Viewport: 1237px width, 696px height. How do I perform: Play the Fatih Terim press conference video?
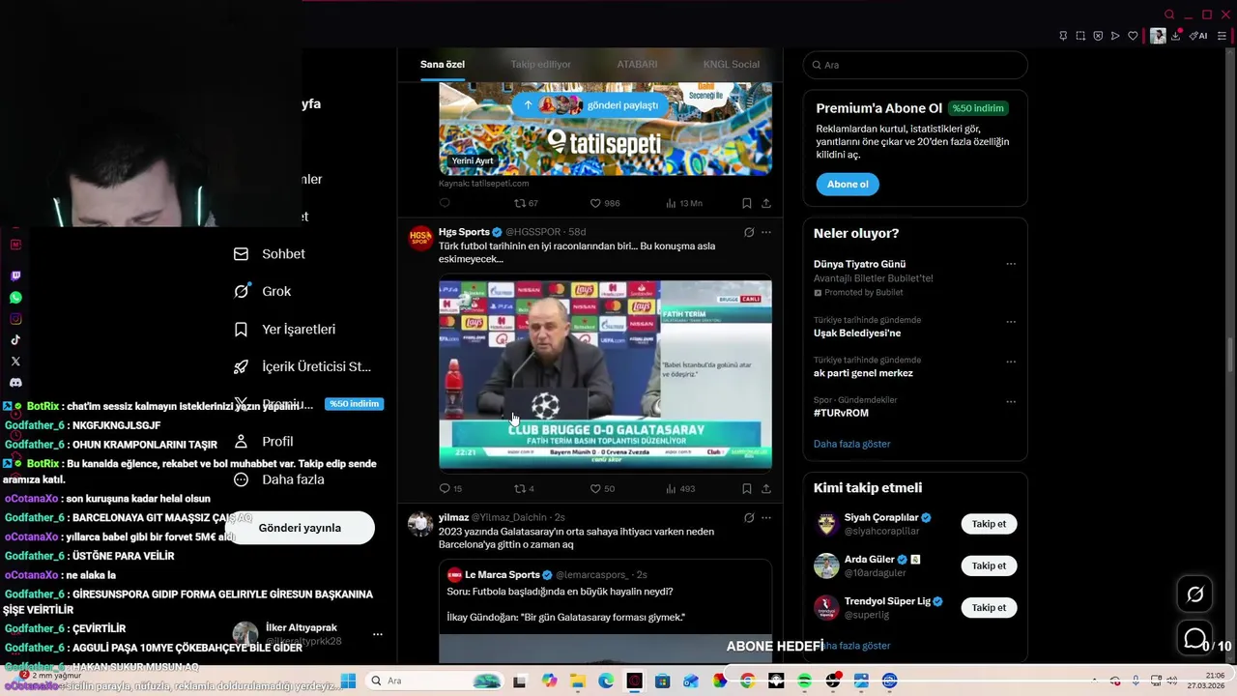coord(605,375)
